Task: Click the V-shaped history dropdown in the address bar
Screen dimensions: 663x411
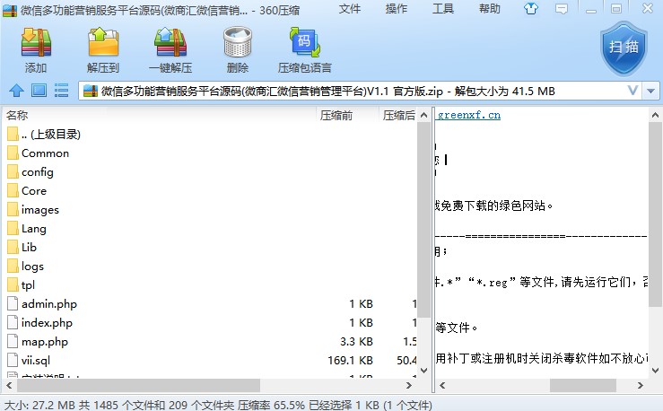Action: 632,91
